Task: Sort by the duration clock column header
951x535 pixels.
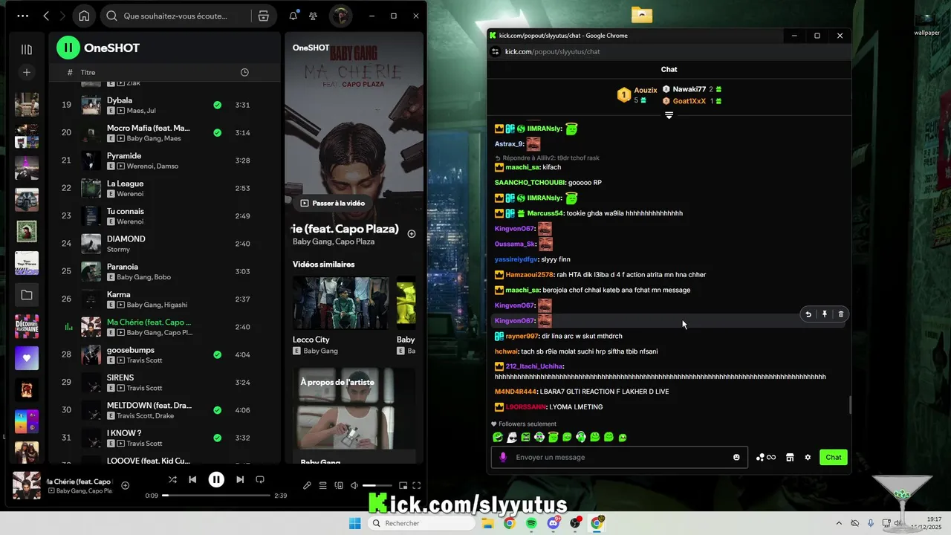Action: click(244, 72)
